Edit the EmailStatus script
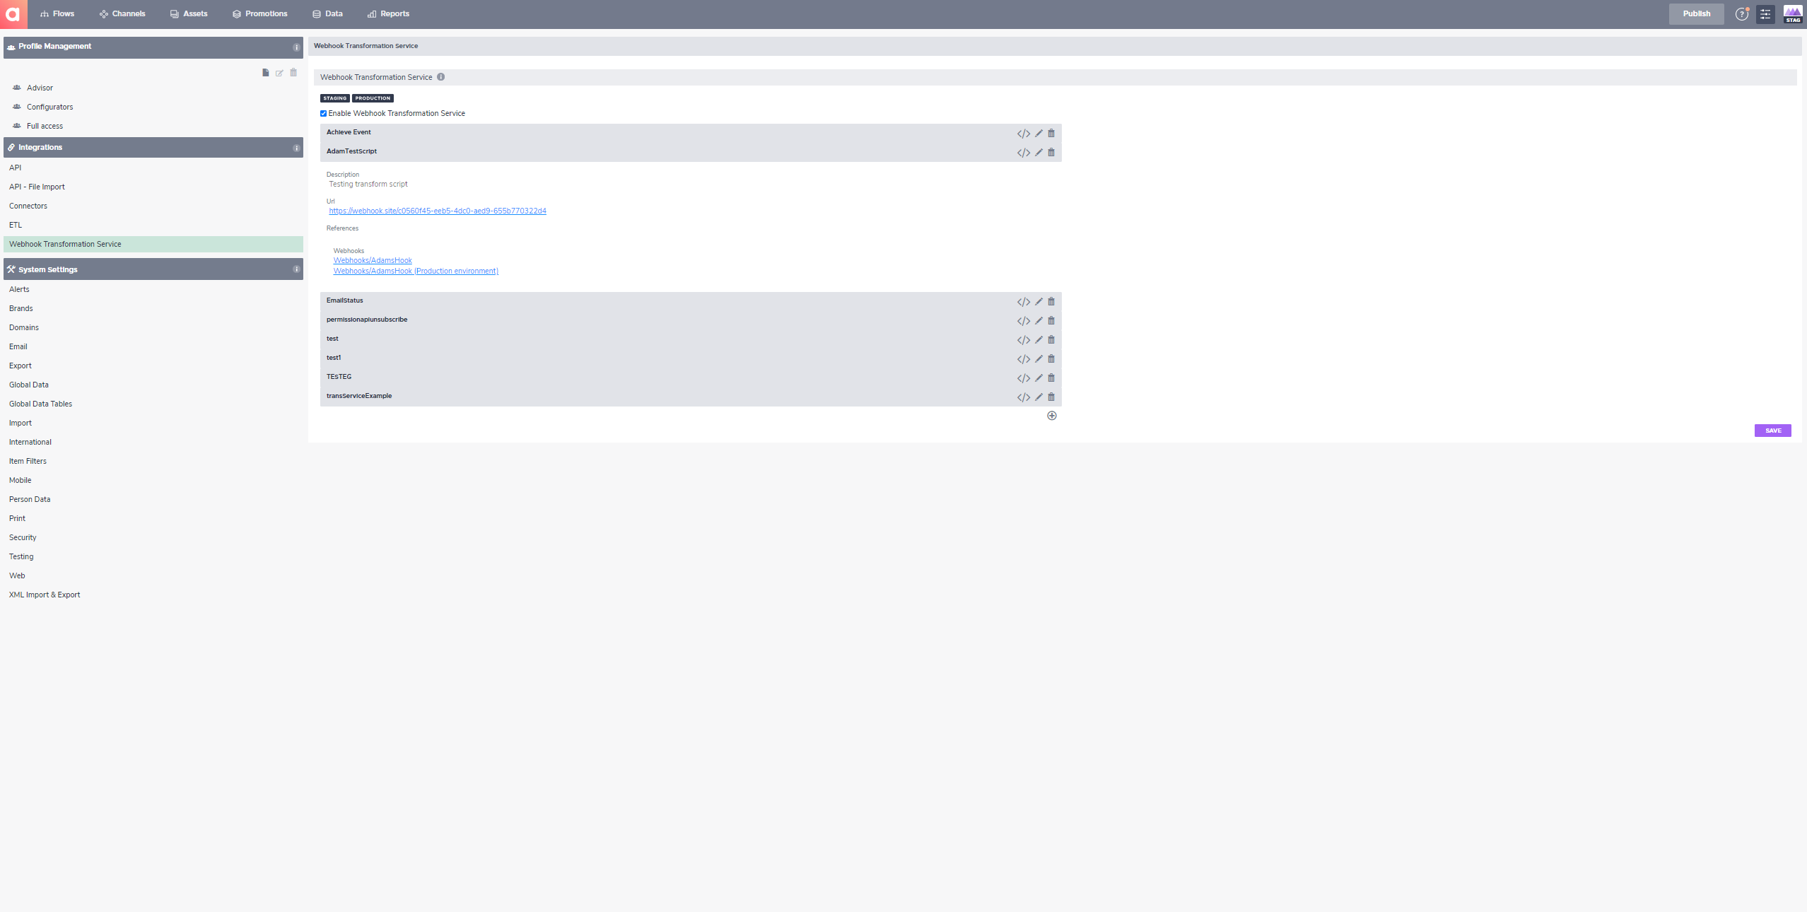This screenshot has width=1807, height=912. click(x=1039, y=302)
